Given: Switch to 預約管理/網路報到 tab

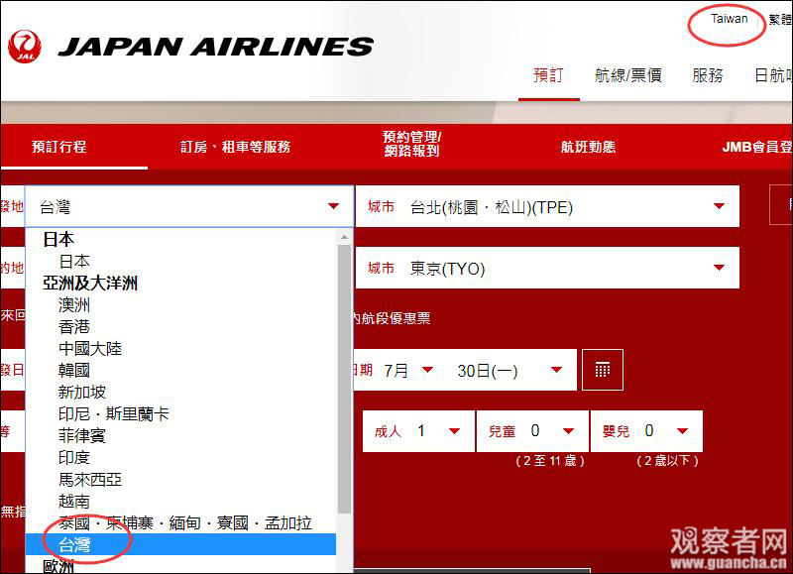Looking at the screenshot, I should point(411,144).
